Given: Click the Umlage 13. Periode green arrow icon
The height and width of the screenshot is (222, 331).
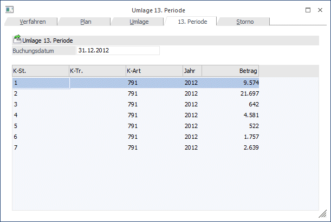Looking at the screenshot, I should click(x=17, y=40).
